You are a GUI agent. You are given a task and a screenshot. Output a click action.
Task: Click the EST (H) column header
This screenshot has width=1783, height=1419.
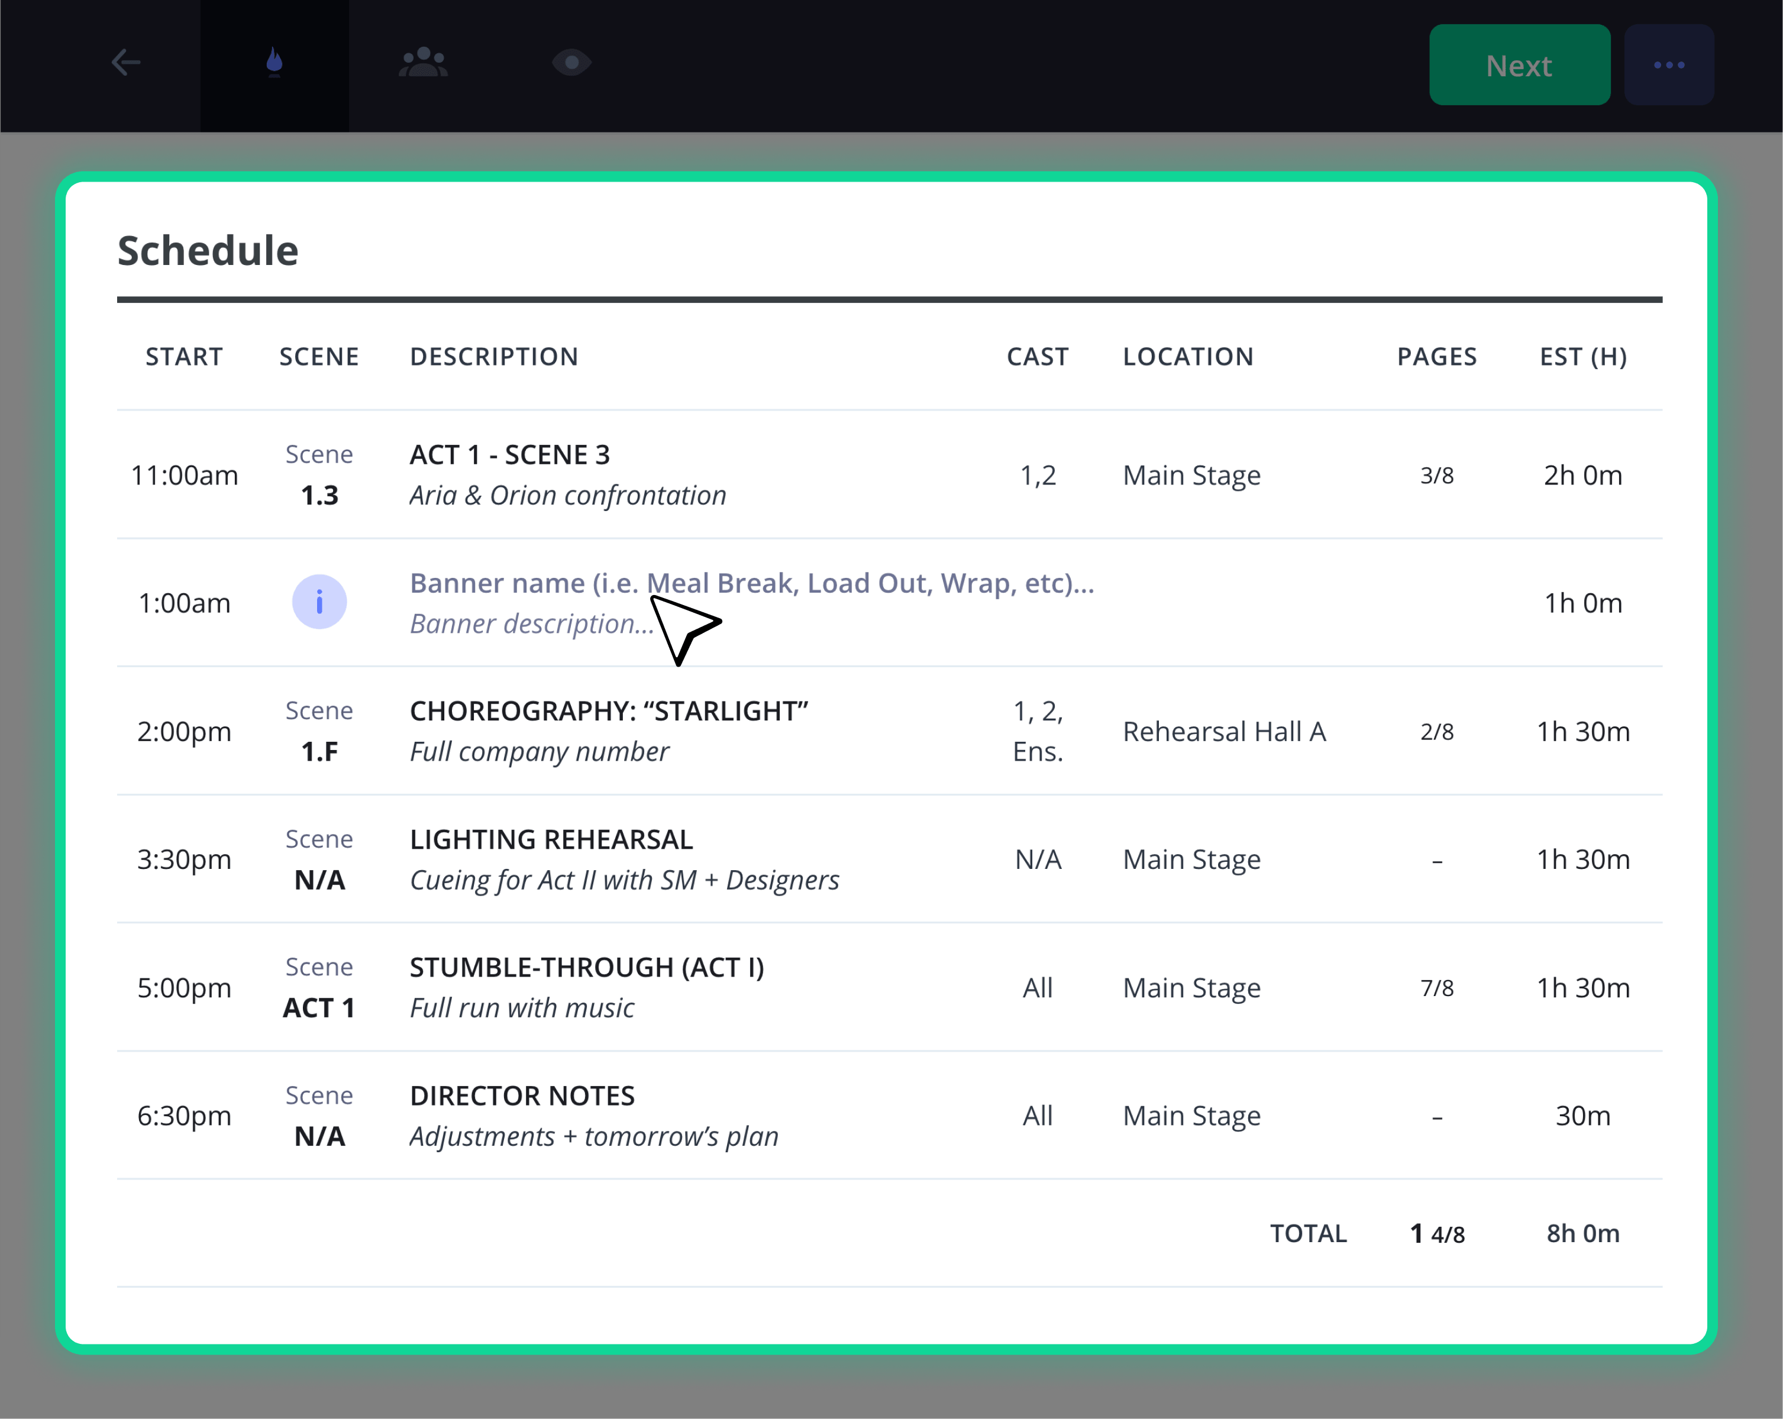pyautogui.click(x=1583, y=357)
